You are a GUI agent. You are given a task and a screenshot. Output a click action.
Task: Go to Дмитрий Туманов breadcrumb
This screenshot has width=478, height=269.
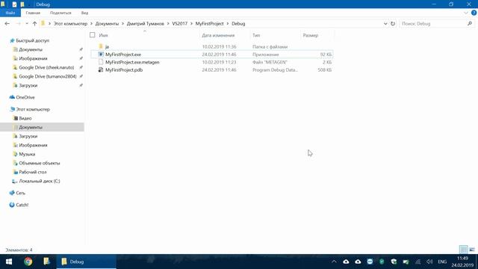click(146, 23)
